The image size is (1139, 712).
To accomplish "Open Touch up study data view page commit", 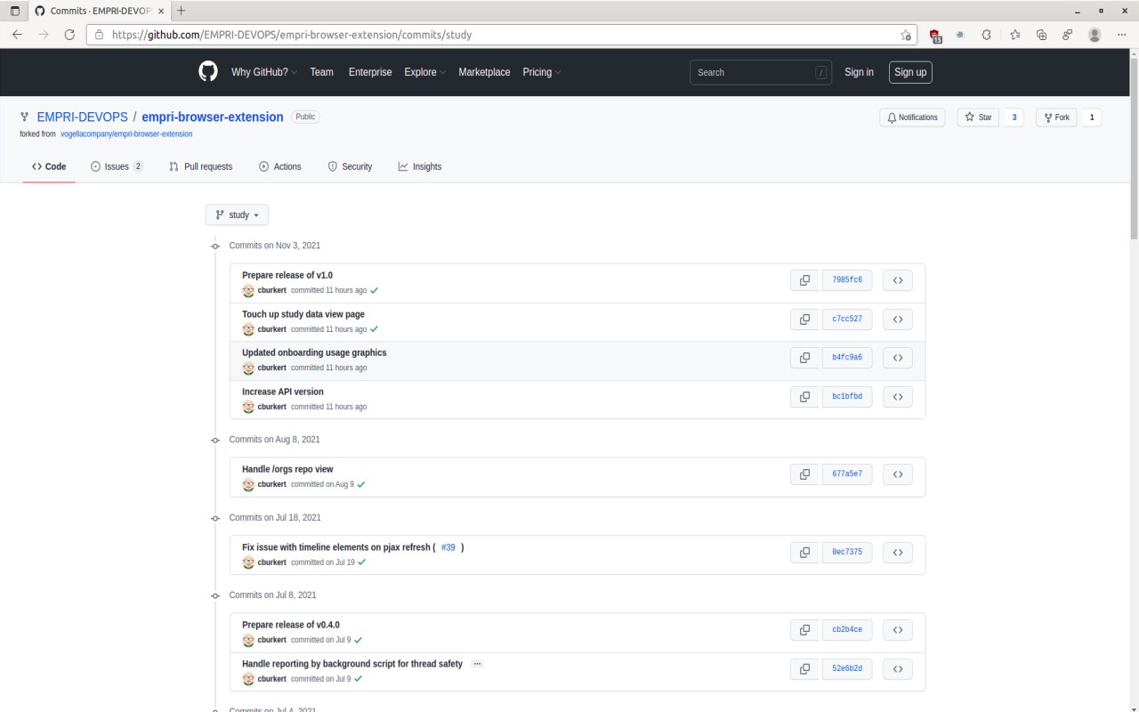I will click(x=303, y=314).
